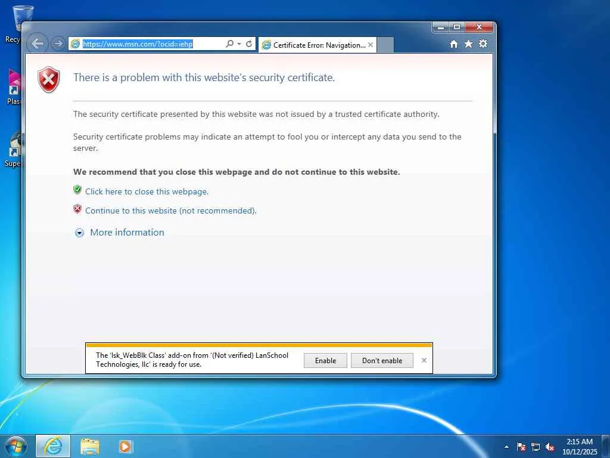Click the More information text link
The width and height of the screenshot is (610, 458).
tap(127, 232)
